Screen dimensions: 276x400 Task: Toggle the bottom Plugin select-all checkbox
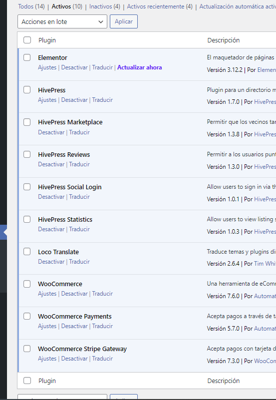pos(27,381)
